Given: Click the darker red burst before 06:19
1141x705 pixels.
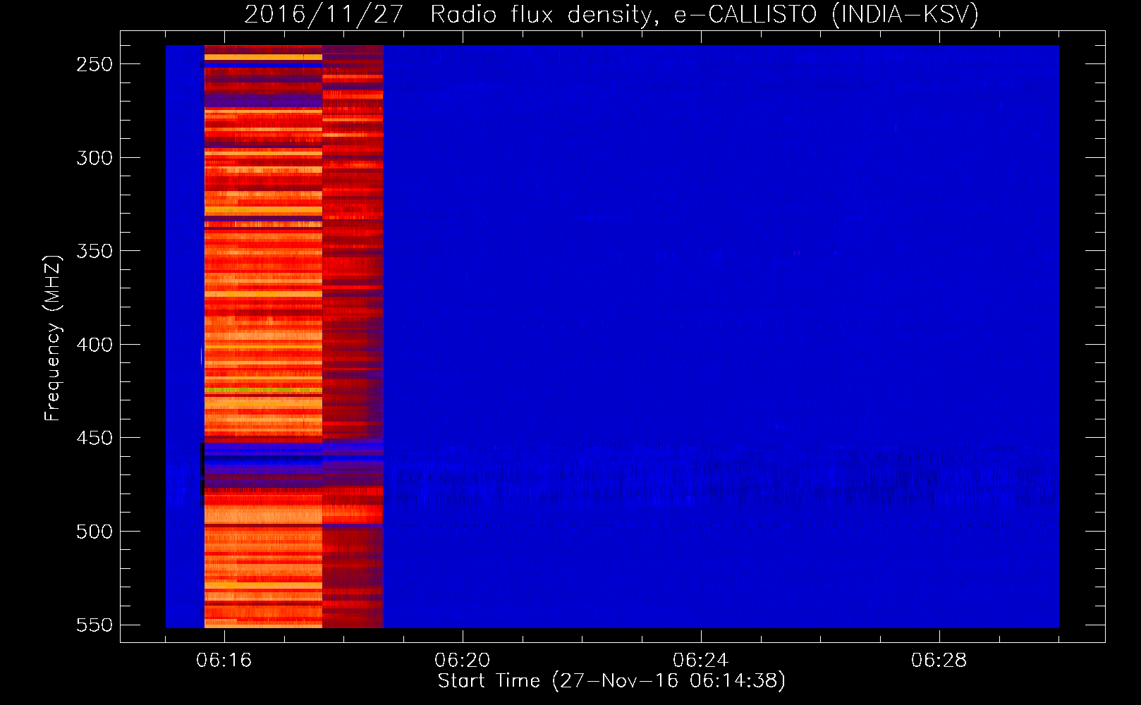Looking at the screenshot, I should 353,336.
